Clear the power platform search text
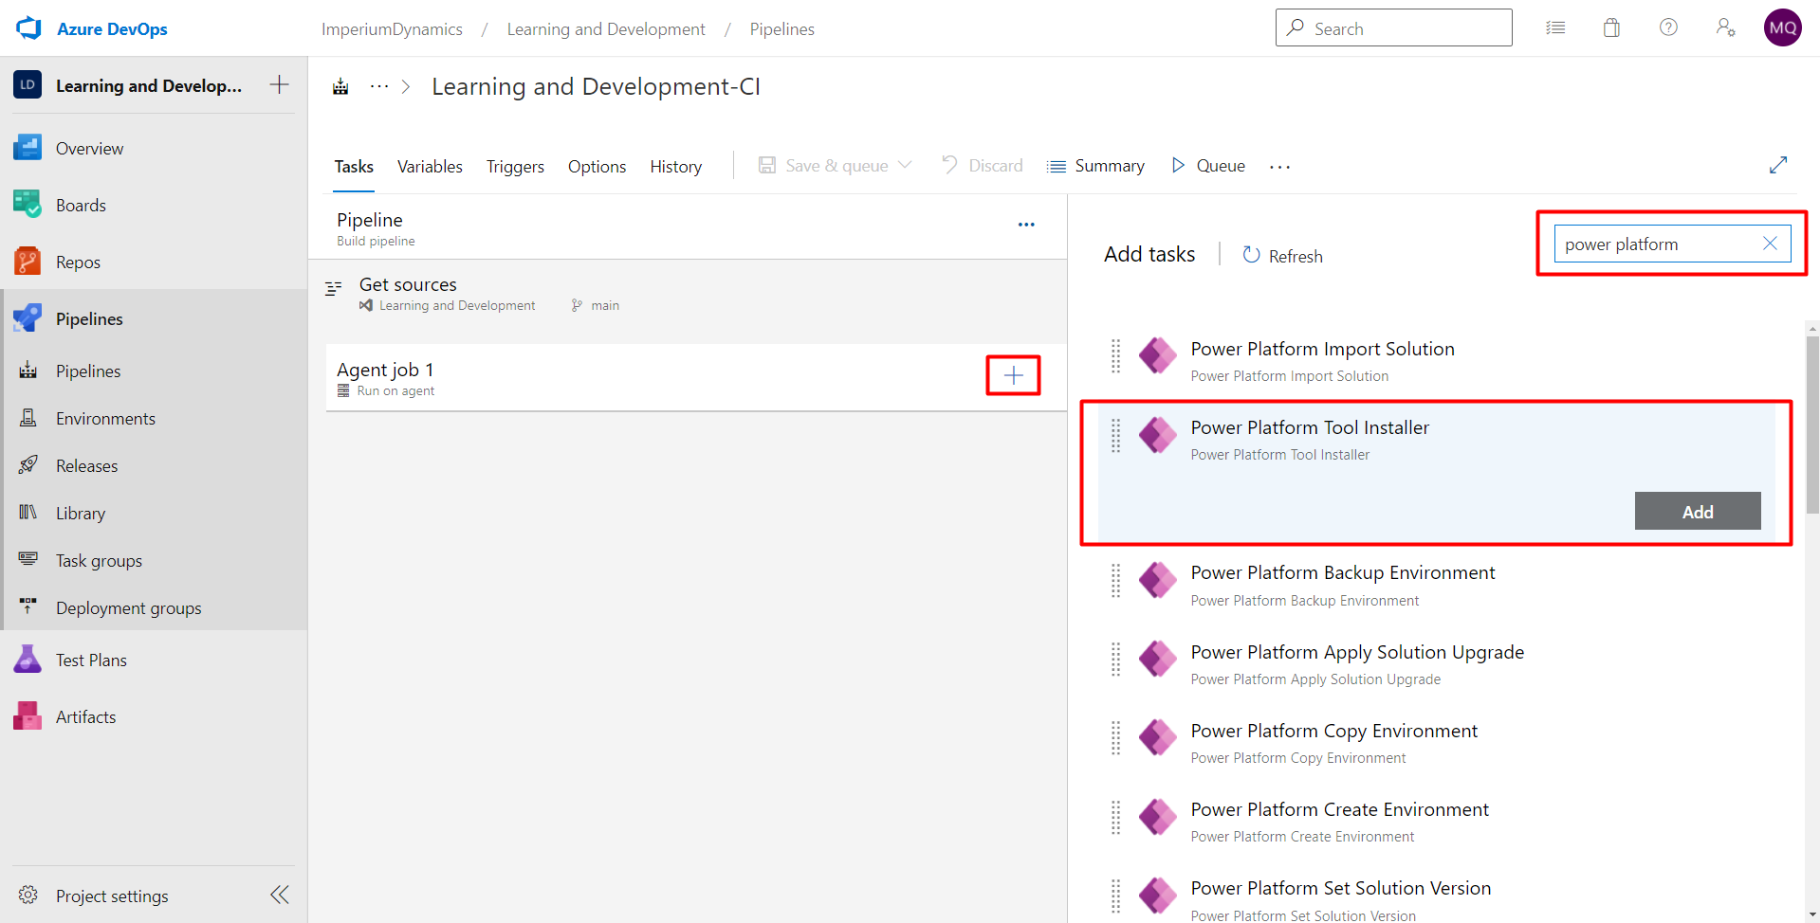The image size is (1820, 923). click(1770, 244)
